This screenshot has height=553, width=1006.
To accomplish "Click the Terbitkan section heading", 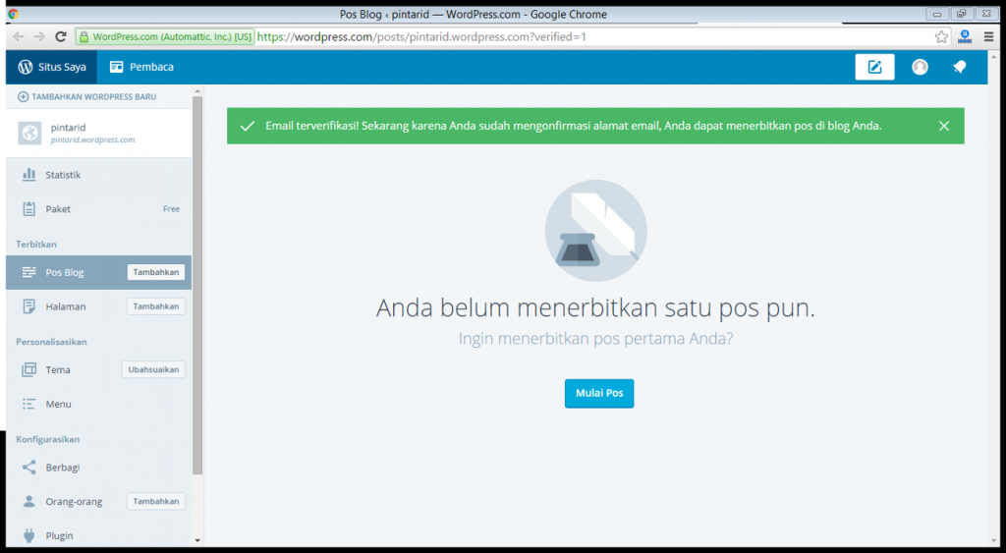I will (x=36, y=244).
